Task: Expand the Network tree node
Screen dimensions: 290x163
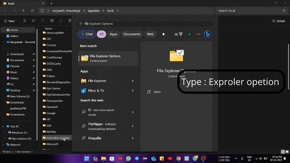Action: coord(3,145)
